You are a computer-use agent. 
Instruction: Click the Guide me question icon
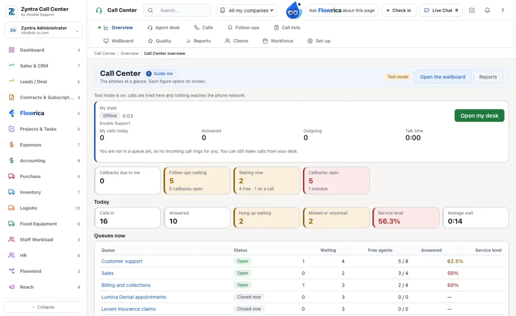point(149,74)
